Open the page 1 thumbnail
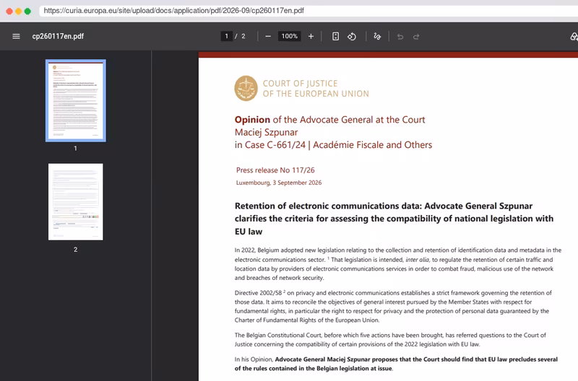Screen dimensions: 578x381 (x=76, y=100)
